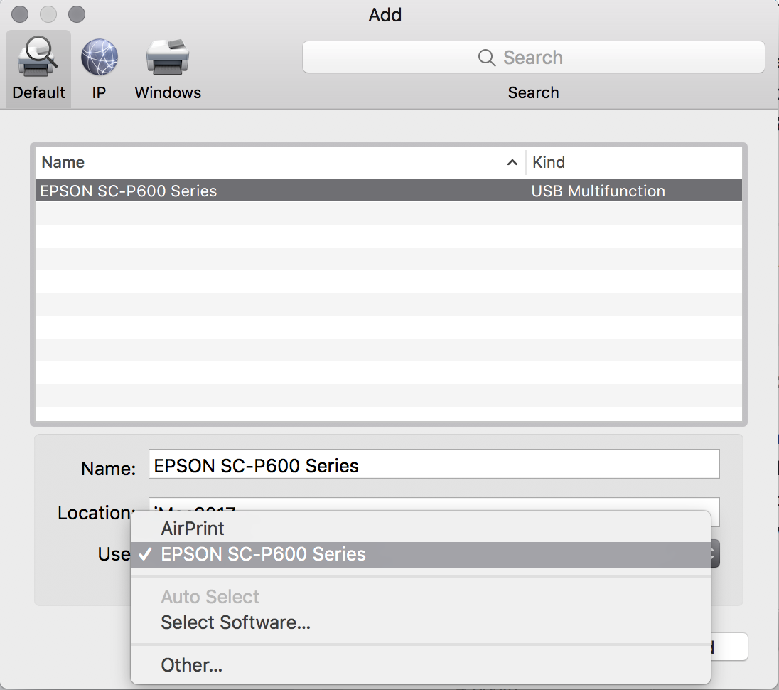Image resolution: width=779 pixels, height=690 pixels.
Task: Choose Other… from the Use menu
Action: click(x=420, y=665)
